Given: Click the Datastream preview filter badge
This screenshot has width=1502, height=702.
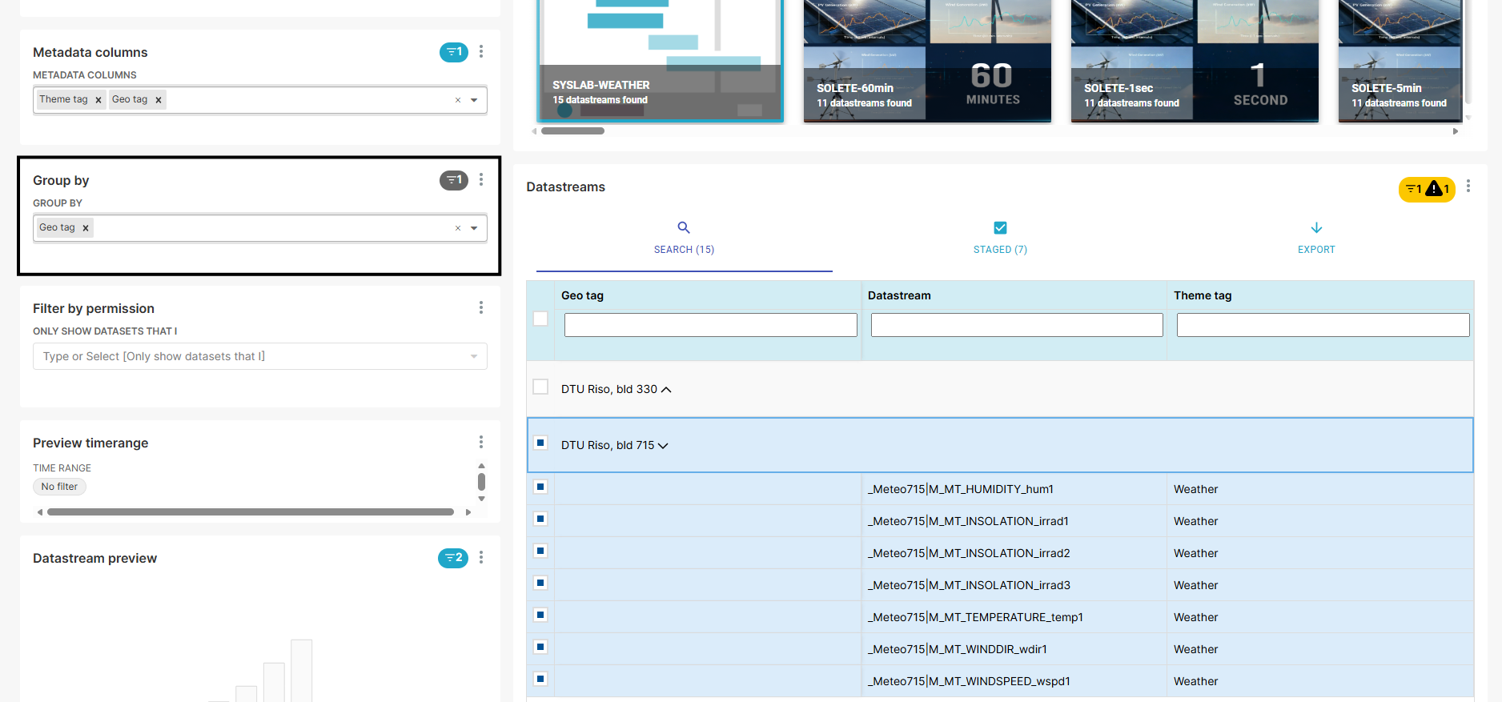Looking at the screenshot, I should pyautogui.click(x=452, y=558).
